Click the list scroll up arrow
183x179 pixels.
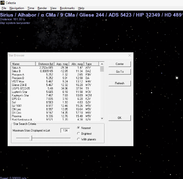(102, 64)
